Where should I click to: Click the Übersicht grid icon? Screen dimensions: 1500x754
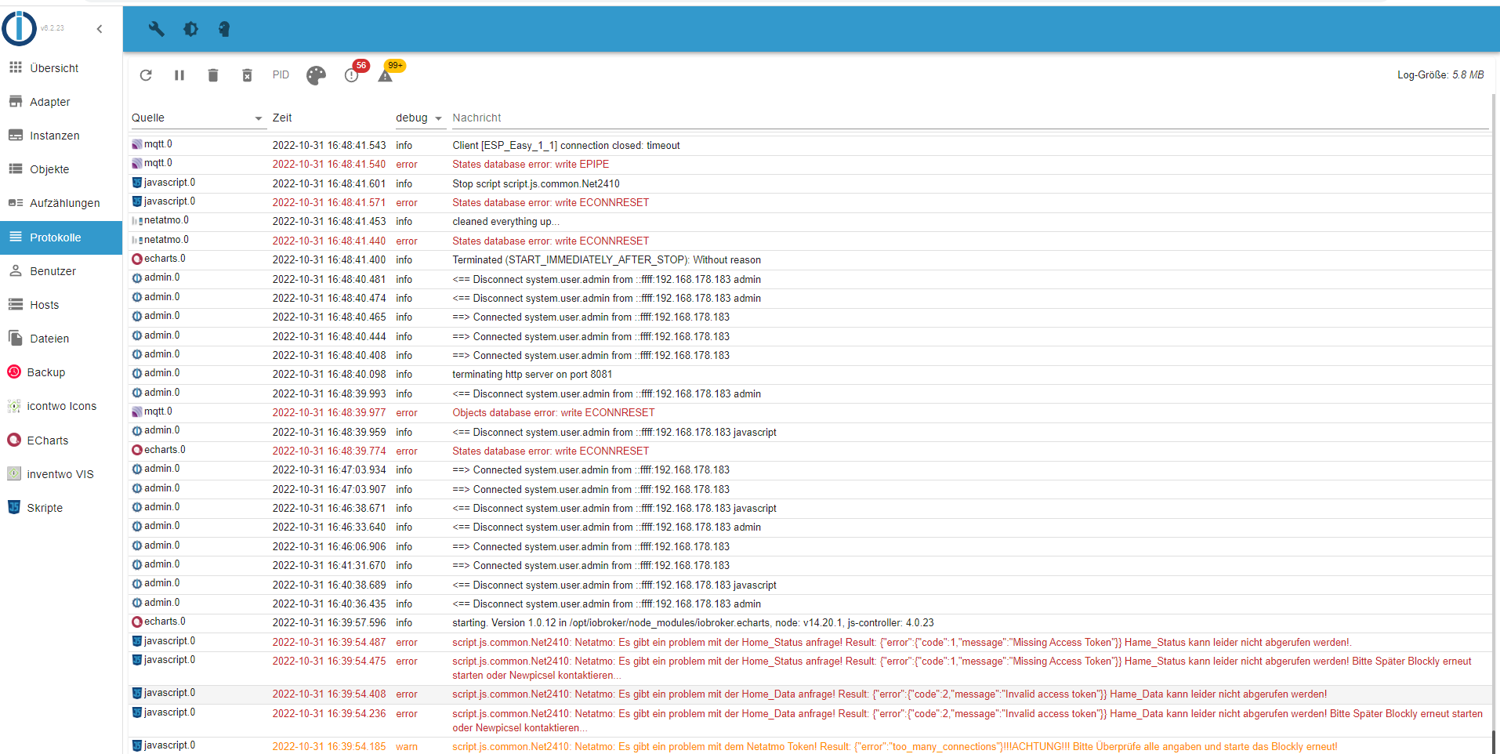(x=15, y=67)
